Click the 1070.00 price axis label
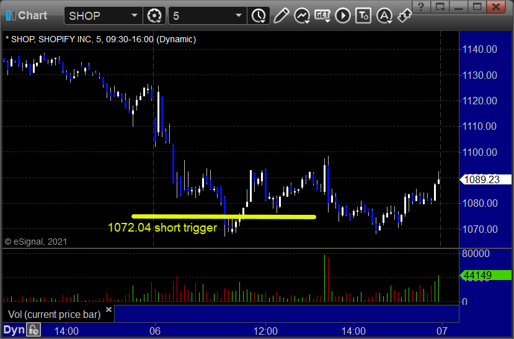 point(479,229)
